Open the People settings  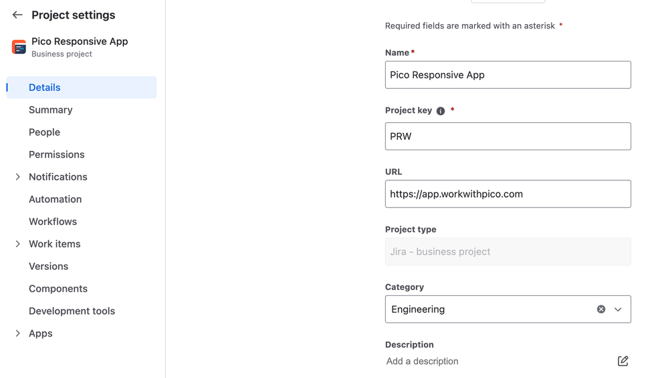click(x=45, y=132)
